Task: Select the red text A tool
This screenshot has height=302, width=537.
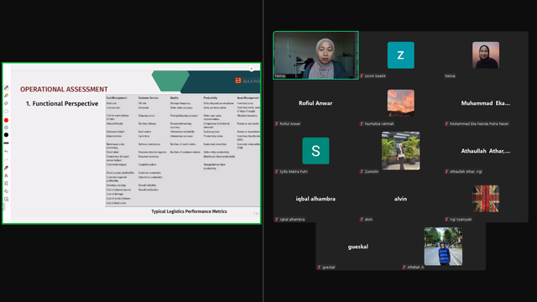Action: [x=6, y=175]
